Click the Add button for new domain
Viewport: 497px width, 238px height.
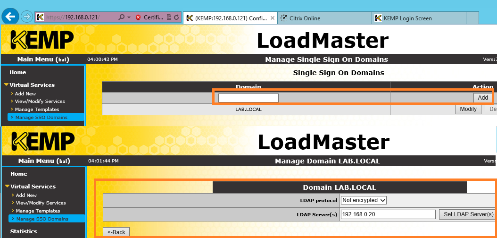483,98
